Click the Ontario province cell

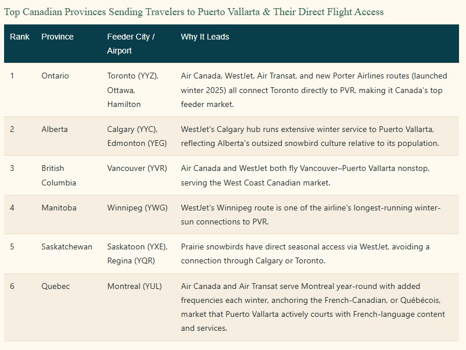[55, 76]
